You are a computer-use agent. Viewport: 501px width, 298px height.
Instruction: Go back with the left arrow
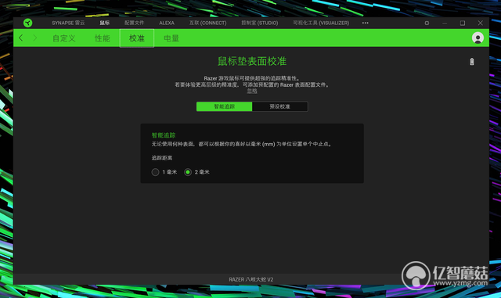(21, 38)
